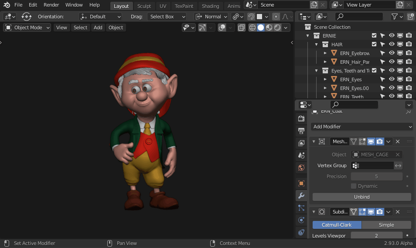Hide ERN_Eyebrow in viewport
416x248 pixels.
391,53
